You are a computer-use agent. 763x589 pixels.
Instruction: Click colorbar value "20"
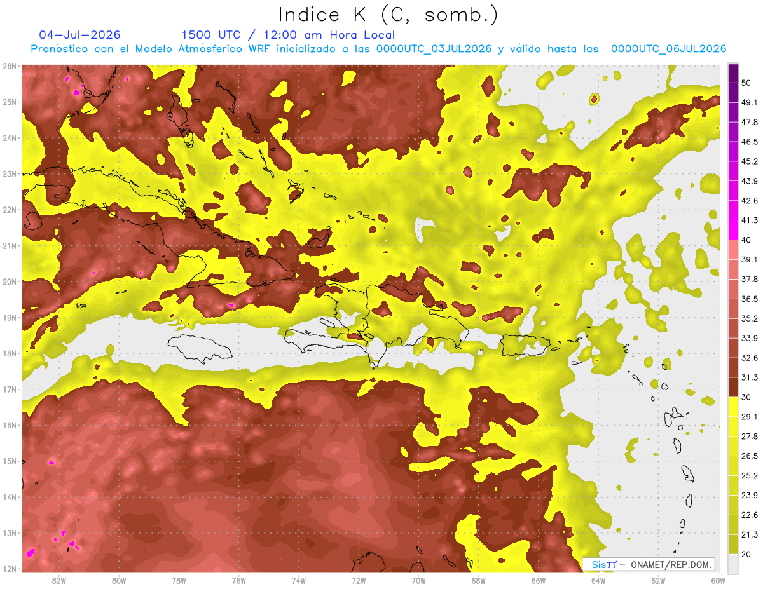[x=746, y=554]
